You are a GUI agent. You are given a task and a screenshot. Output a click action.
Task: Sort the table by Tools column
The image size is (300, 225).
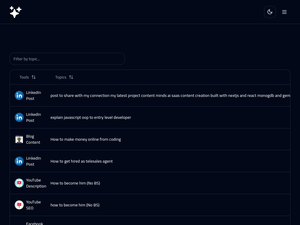28,77
